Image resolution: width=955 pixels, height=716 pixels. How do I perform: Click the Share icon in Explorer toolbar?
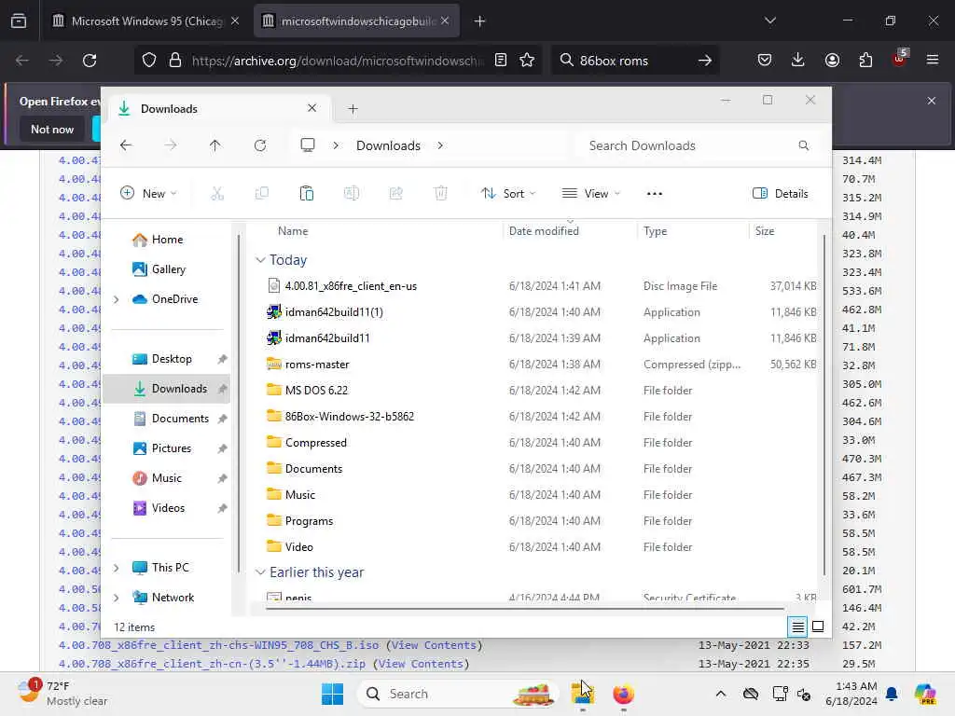(395, 194)
